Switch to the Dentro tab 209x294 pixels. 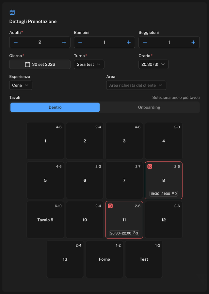[55, 107]
